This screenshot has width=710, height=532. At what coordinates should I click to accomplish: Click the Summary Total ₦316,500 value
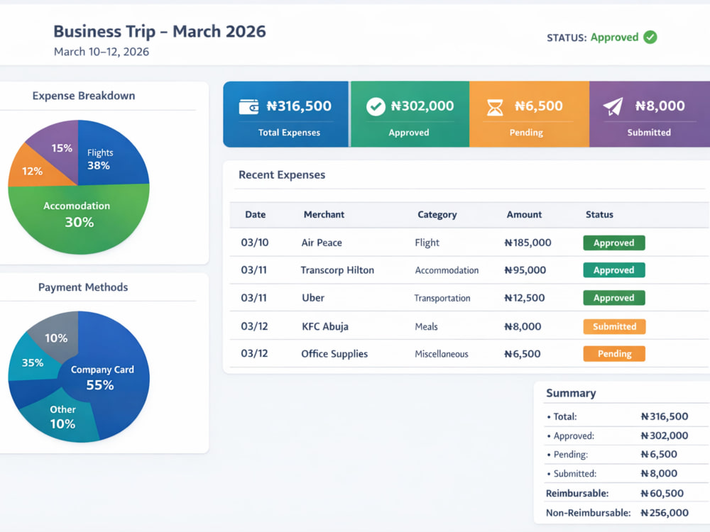(665, 416)
